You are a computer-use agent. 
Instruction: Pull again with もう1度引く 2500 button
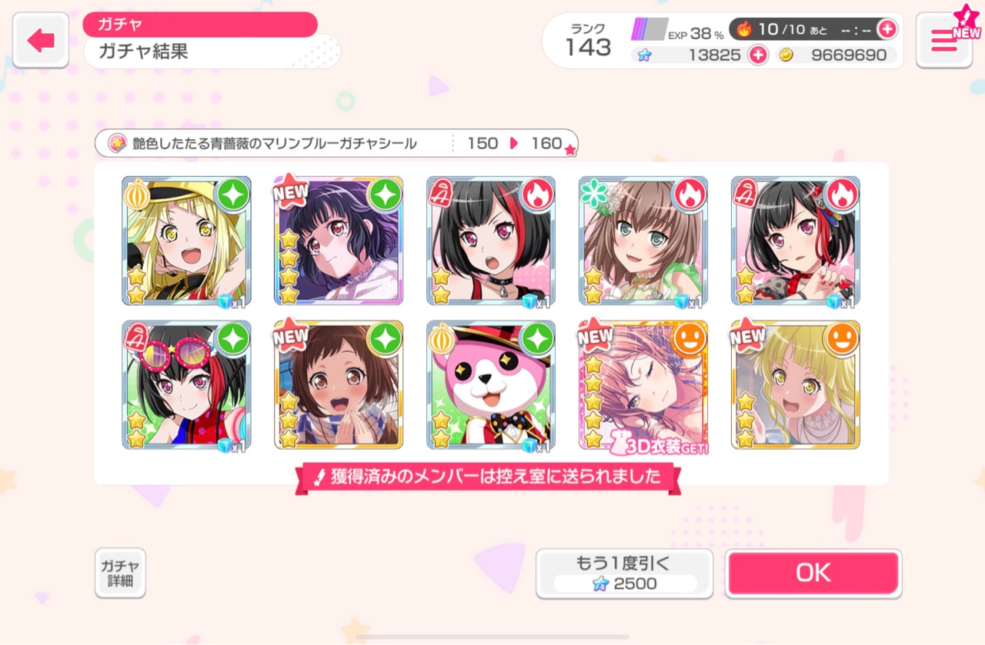(625, 574)
